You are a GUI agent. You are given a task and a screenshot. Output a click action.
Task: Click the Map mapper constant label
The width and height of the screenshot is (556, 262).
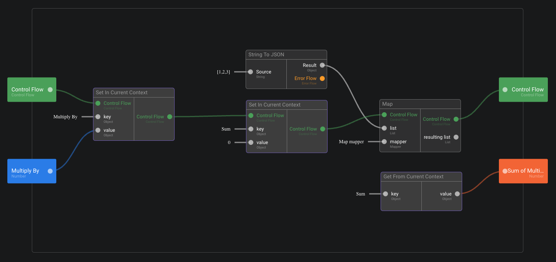click(351, 142)
